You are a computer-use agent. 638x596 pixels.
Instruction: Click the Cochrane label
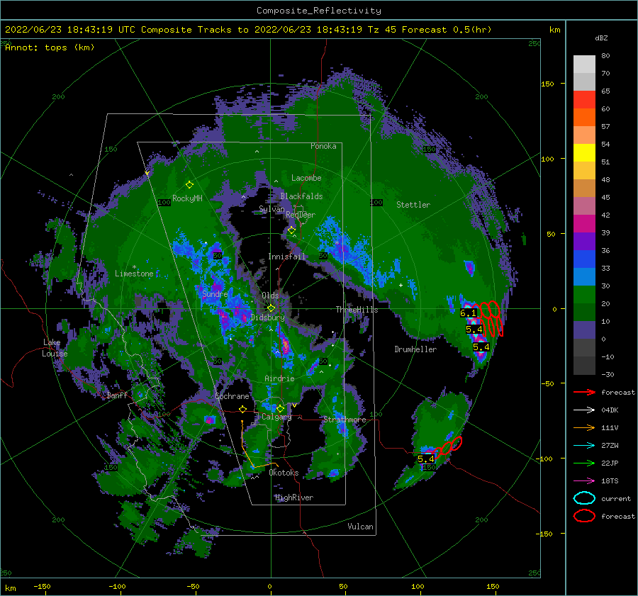(x=232, y=396)
